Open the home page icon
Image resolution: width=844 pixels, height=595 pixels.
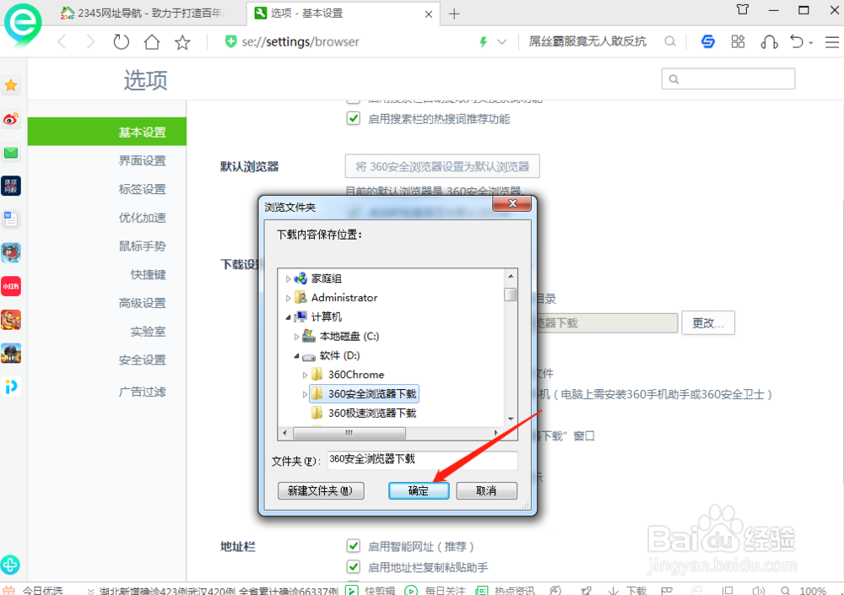[152, 42]
